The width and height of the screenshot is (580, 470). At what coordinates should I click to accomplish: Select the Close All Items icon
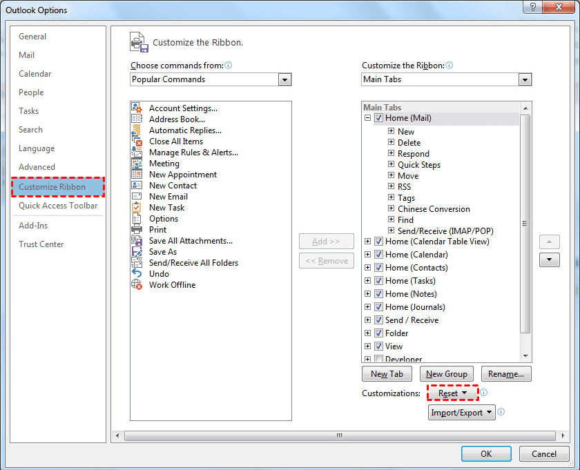[137, 141]
